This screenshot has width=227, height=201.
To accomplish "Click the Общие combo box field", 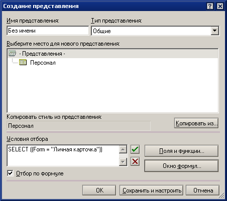I will pyautogui.click(x=155, y=31).
